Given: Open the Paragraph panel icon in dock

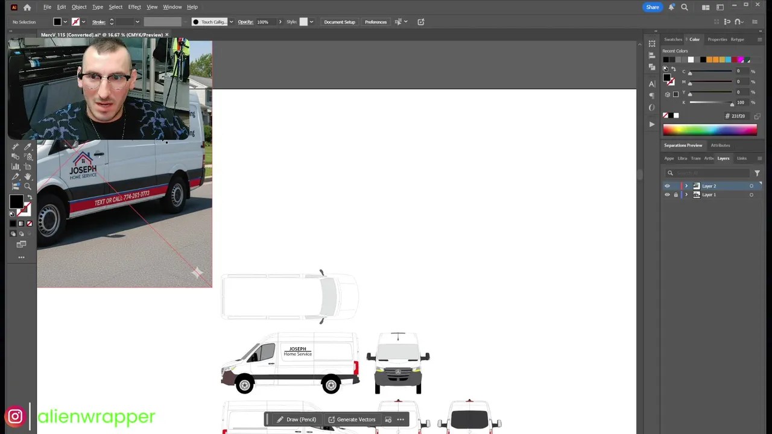Looking at the screenshot, I should click(652, 96).
